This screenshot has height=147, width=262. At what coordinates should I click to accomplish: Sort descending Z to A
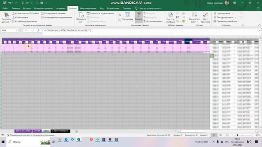coord(120,20)
